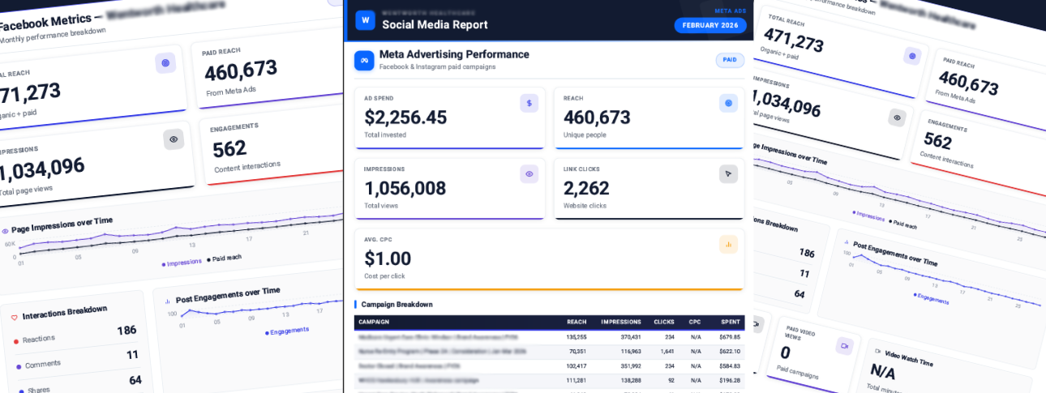
Task: Sort table by the SPENT column header
Action: click(730, 322)
